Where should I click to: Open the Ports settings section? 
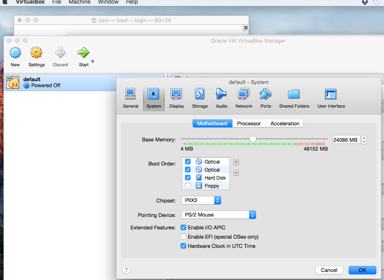[266, 98]
